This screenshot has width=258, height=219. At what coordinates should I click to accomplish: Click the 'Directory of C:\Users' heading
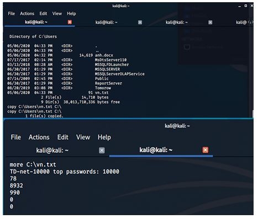[x=33, y=36]
